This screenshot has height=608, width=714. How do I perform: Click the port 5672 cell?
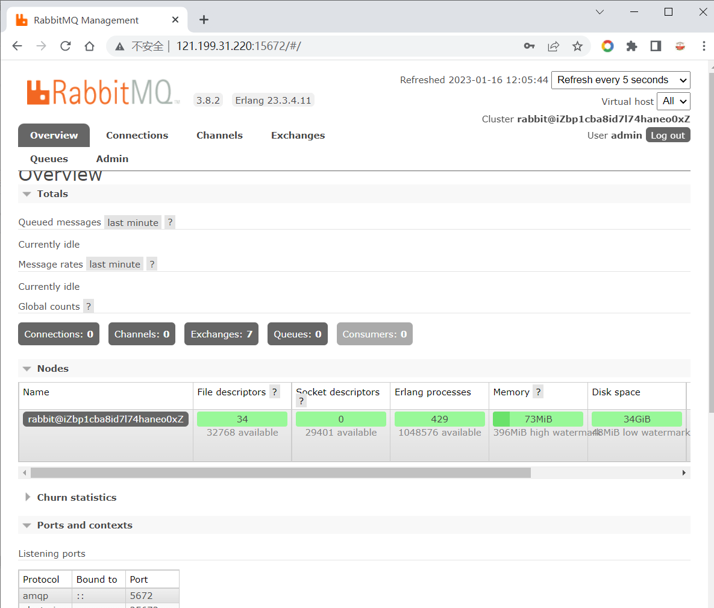(152, 596)
